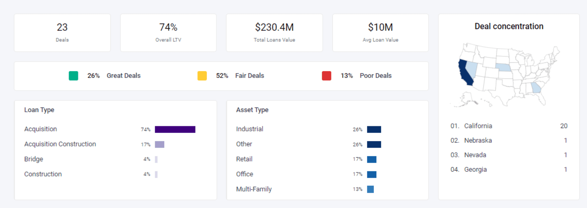Click the Office asset type bar
Image resolution: width=587 pixels, height=208 pixels.
372,174
